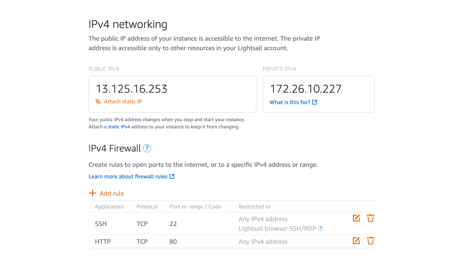This screenshot has width=460, height=258.
Task: Click the Add rule button
Action: pos(112,193)
